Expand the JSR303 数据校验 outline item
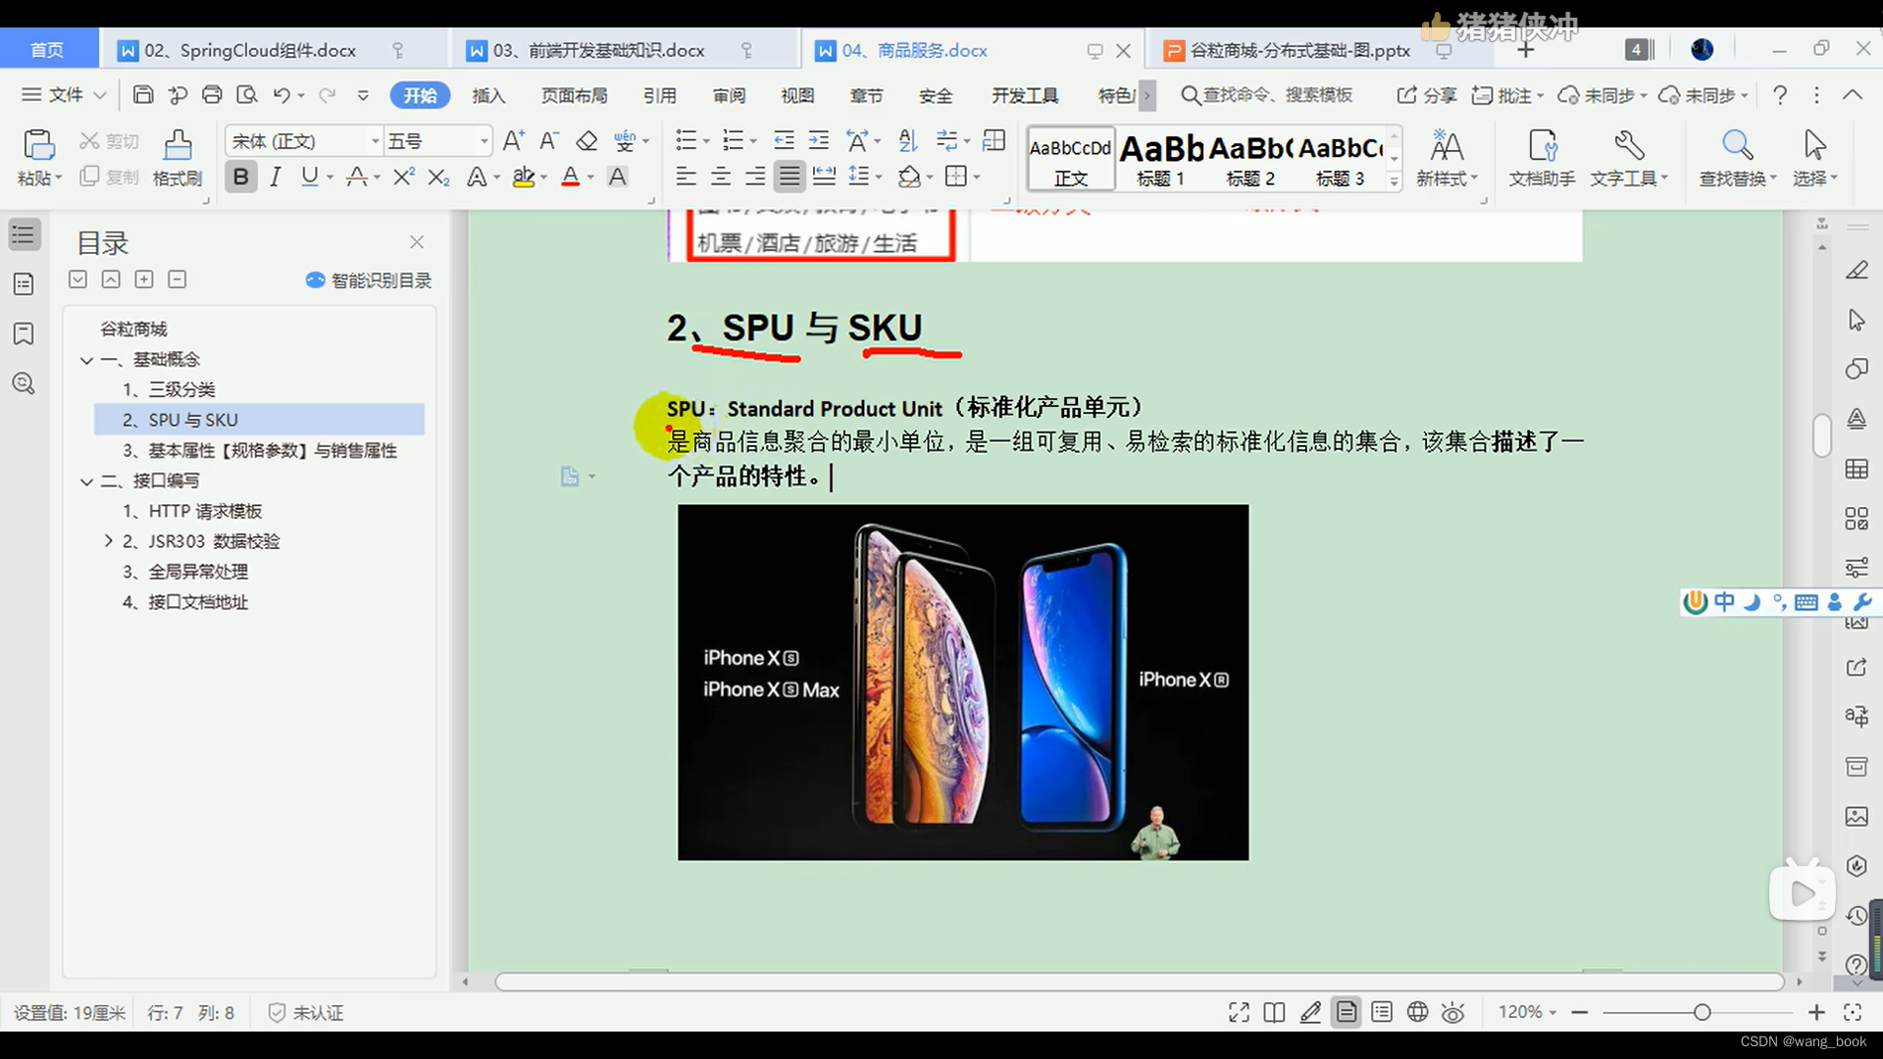 tap(109, 541)
